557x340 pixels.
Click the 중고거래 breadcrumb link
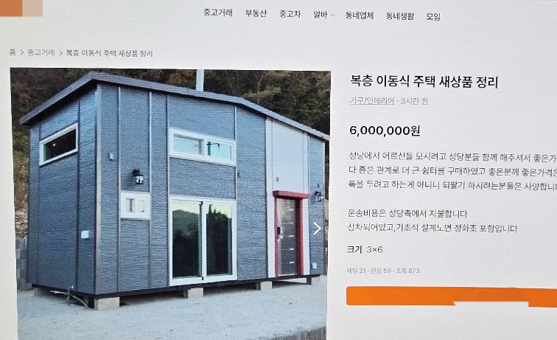pos(41,52)
